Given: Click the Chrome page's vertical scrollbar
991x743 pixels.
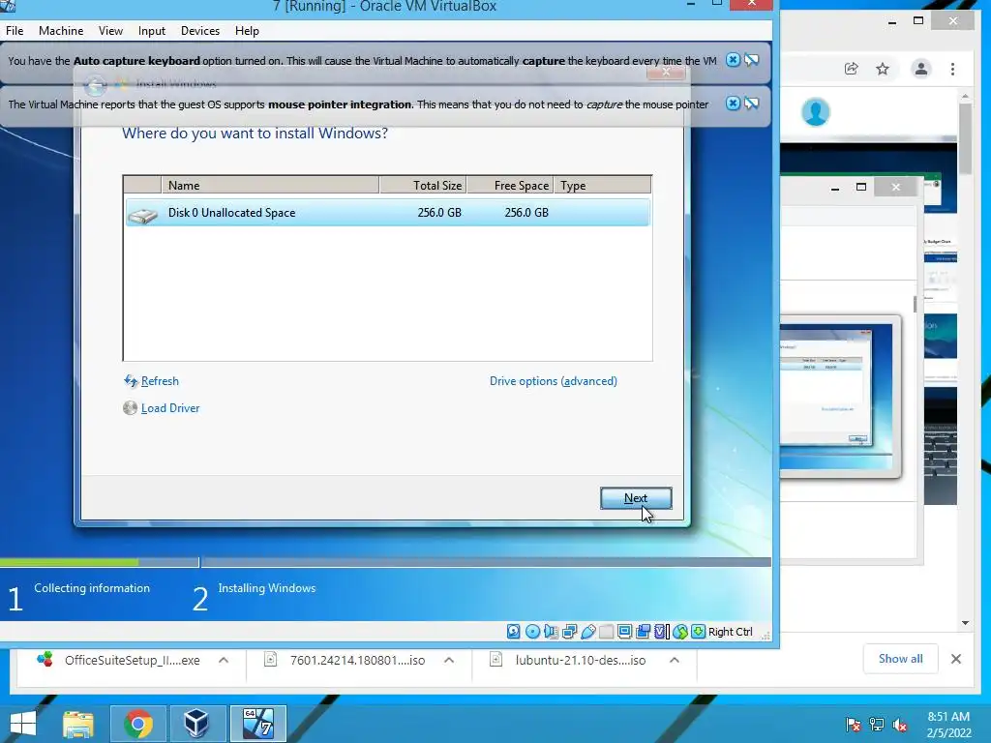Looking at the screenshot, I should (x=965, y=137).
